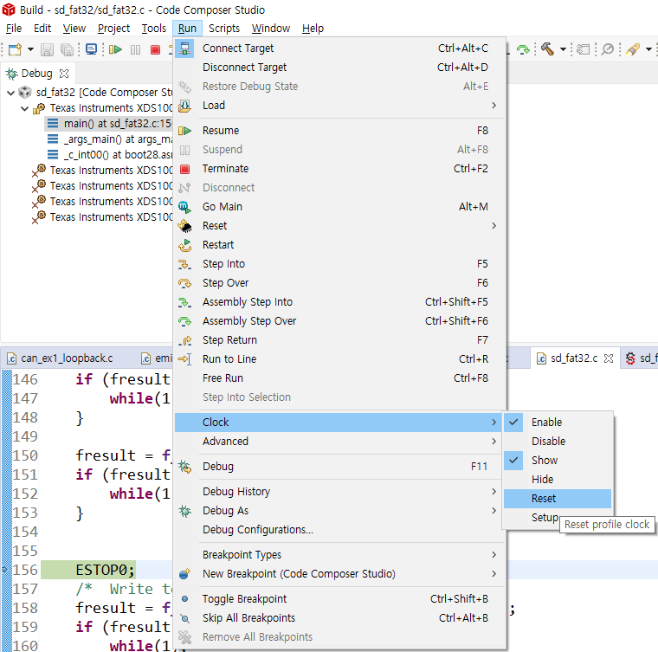This screenshot has height=652, width=658.
Task: Click the Step Over icon in menu
Action: click(184, 283)
